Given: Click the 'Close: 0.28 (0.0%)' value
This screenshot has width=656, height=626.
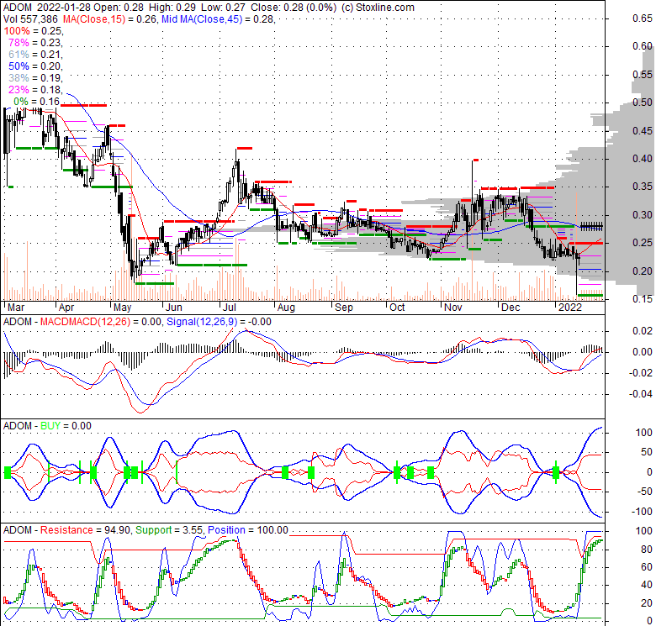Looking at the screenshot, I should [293, 8].
